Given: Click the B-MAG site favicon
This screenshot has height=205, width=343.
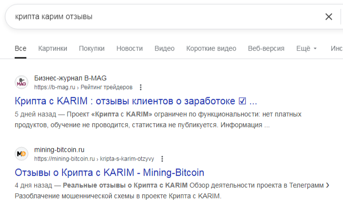Looking at the screenshot, I should pyautogui.click(x=21, y=82).
